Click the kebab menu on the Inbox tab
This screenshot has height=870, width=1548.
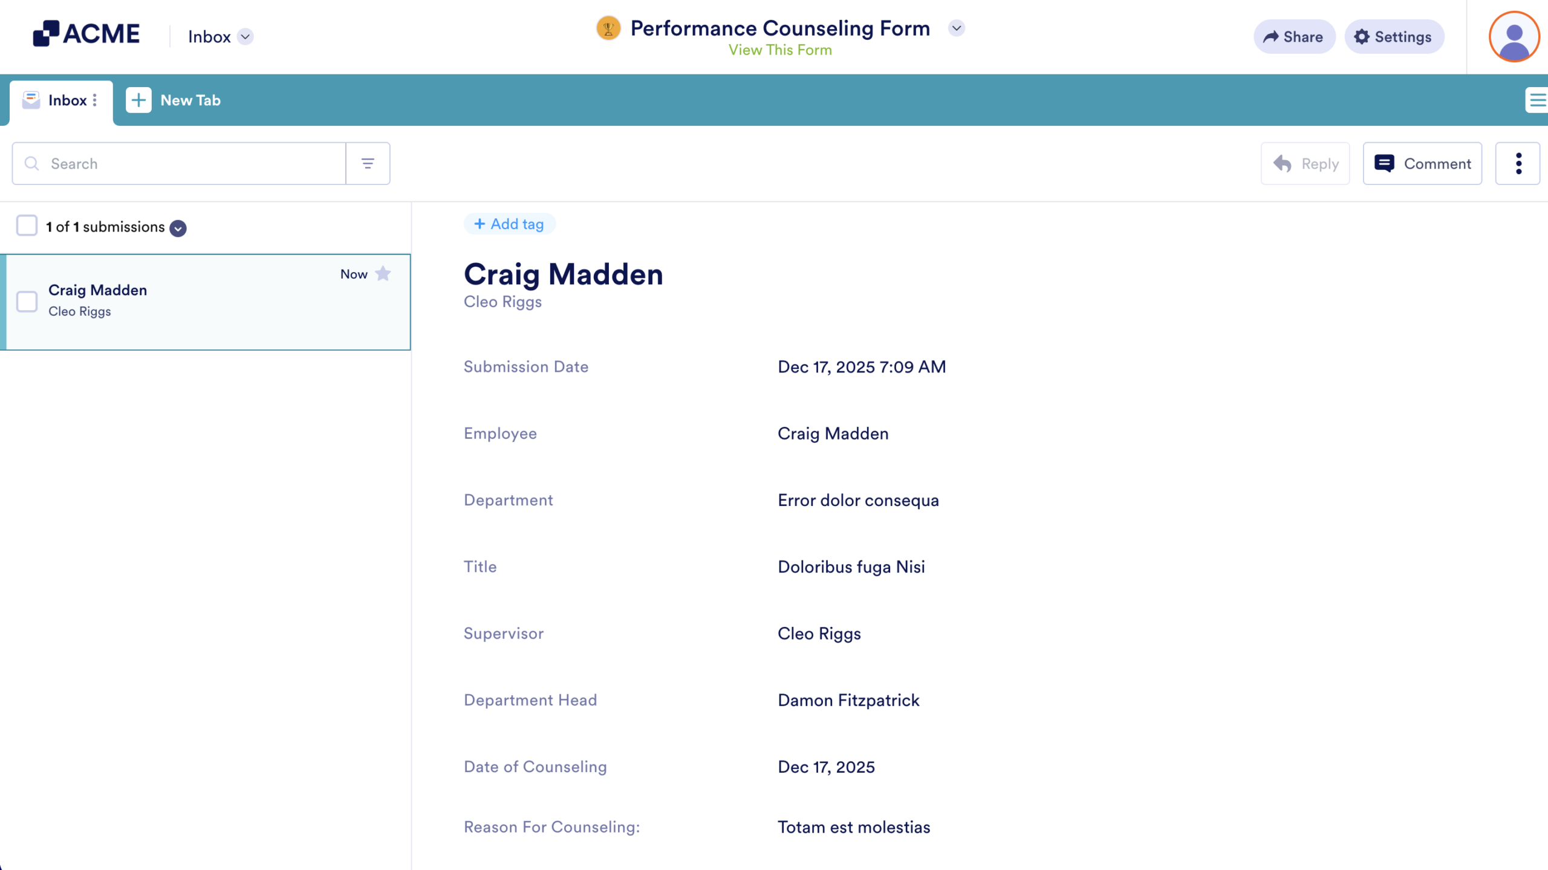coord(95,100)
